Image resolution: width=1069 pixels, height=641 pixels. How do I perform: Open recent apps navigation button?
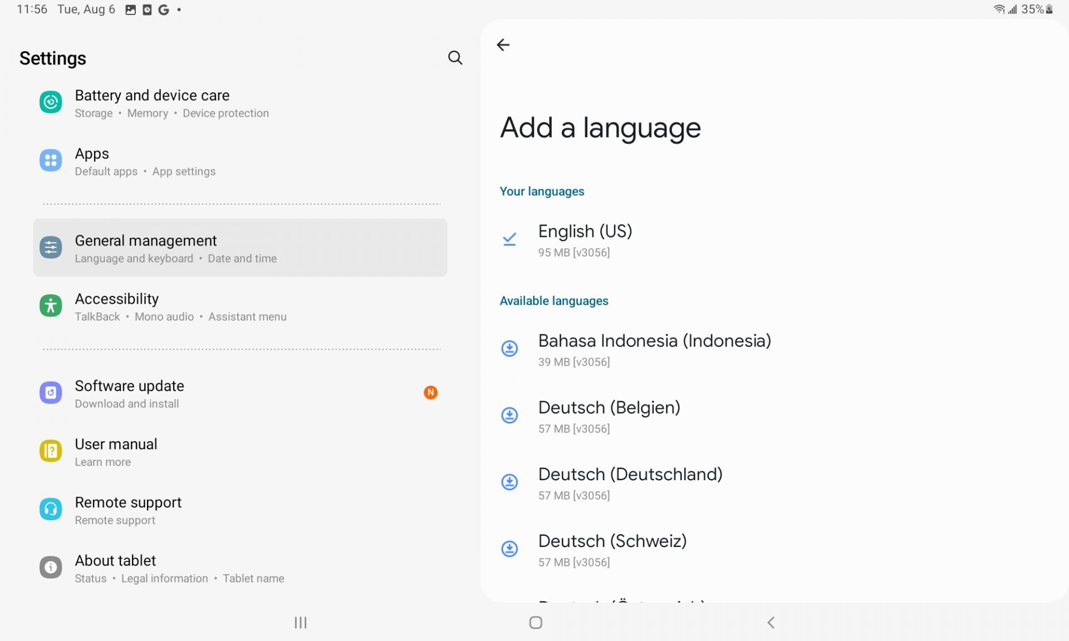point(301,623)
